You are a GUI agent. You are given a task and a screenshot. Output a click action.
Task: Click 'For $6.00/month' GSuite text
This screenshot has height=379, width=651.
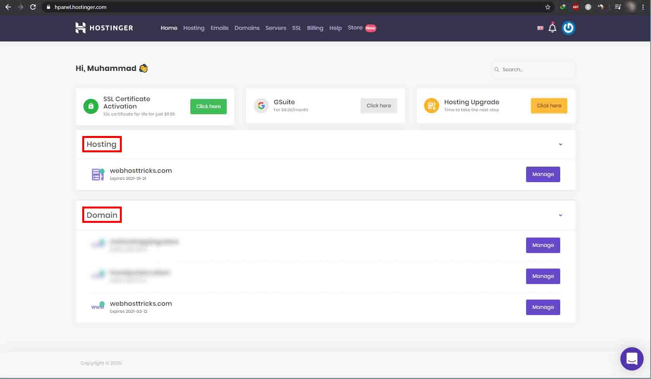(x=291, y=110)
